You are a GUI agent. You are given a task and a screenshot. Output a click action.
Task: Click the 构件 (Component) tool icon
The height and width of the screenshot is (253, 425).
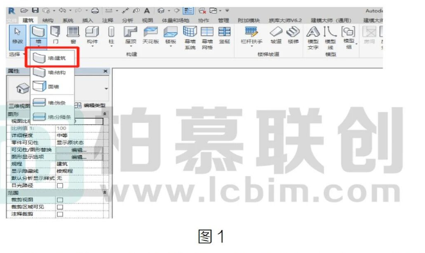click(92, 32)
